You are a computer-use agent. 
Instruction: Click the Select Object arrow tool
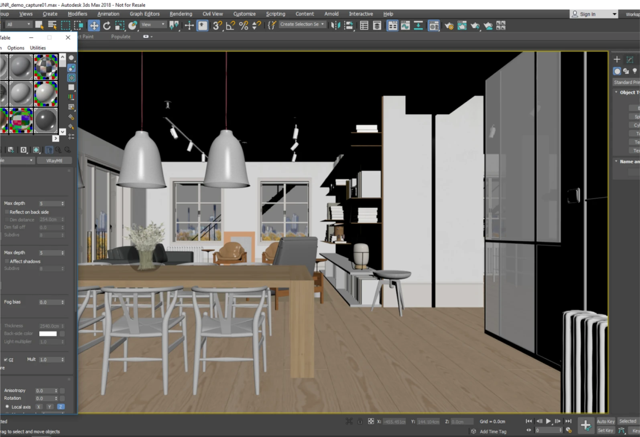coord(39,25)
